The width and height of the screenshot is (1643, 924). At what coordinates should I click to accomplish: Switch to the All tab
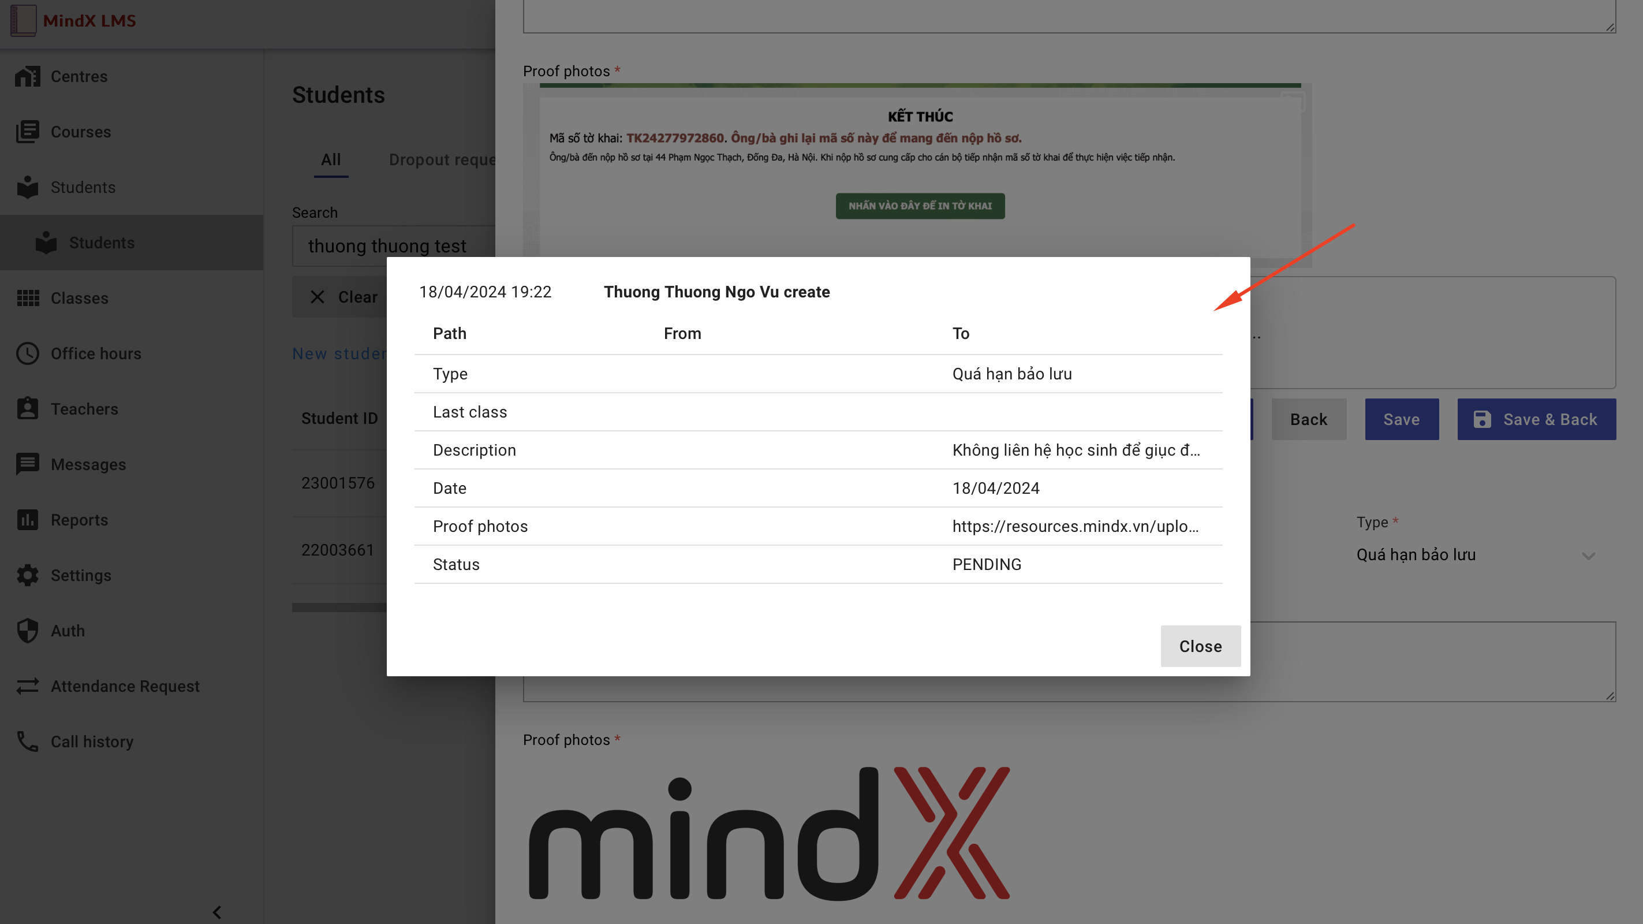(330, 159)
